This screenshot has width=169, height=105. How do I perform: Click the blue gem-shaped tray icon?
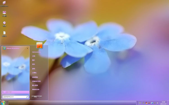pyautogui.click(x=152, y=103)
